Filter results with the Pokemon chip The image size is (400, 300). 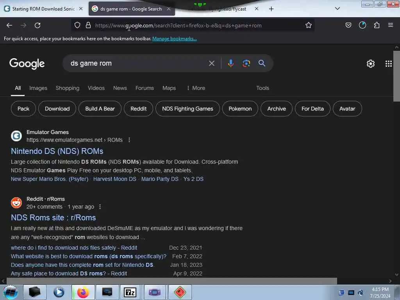tap(240, 109)
